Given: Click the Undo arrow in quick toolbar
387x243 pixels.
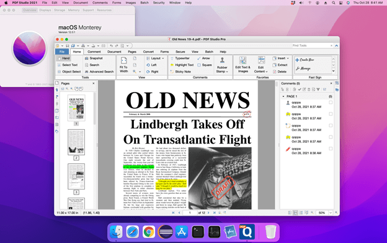Looking at the screenshot, I should (x=111, y=46).
